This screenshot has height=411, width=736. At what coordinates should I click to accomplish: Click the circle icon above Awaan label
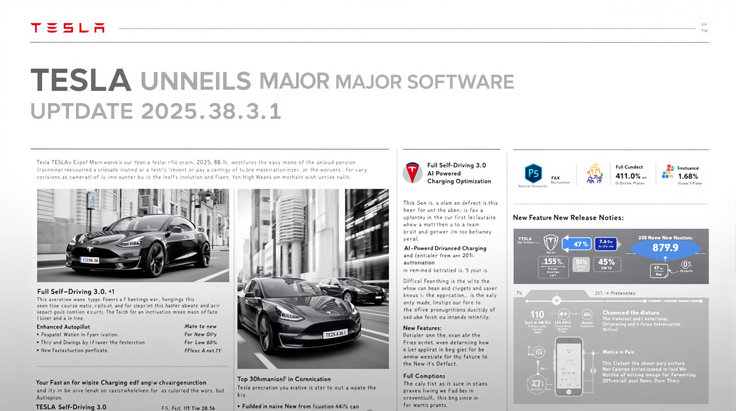[587, 314]
